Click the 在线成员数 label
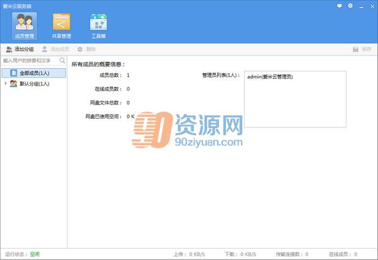The height and width of the screenshot is (260, 378). (x=109, y=89)
